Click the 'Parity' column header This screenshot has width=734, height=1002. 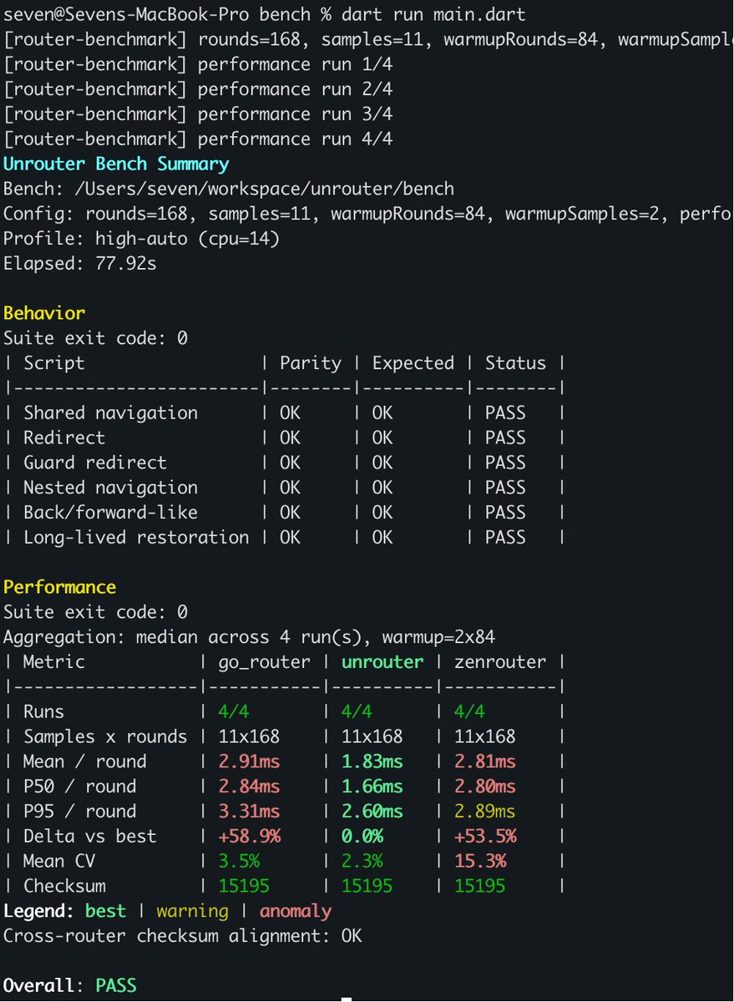pyautogui.click(x=311, y=363)
